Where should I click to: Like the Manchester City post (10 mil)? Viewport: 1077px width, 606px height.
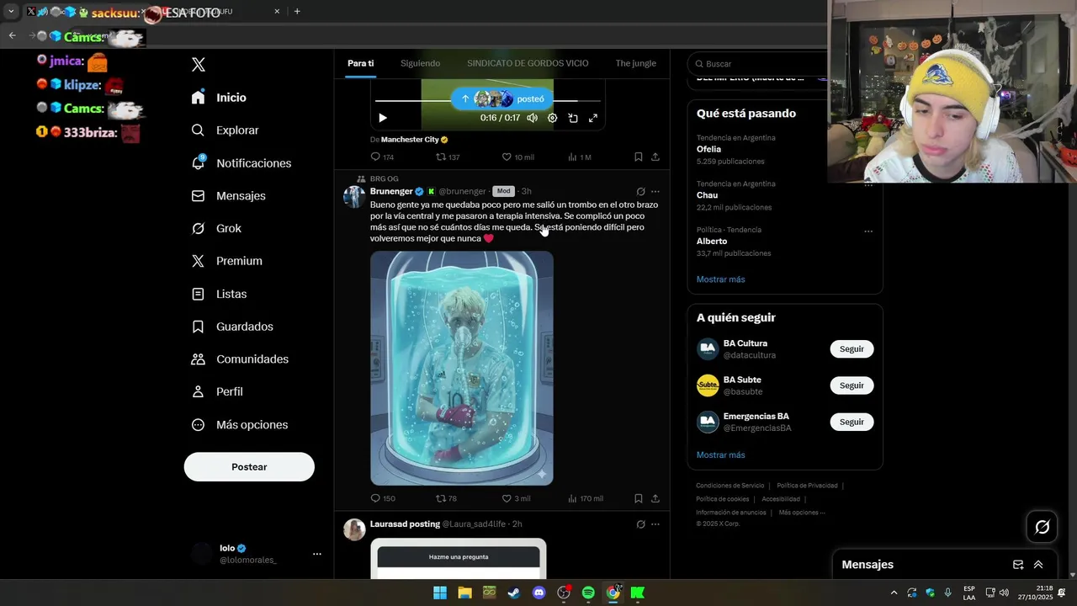[517, 157]
